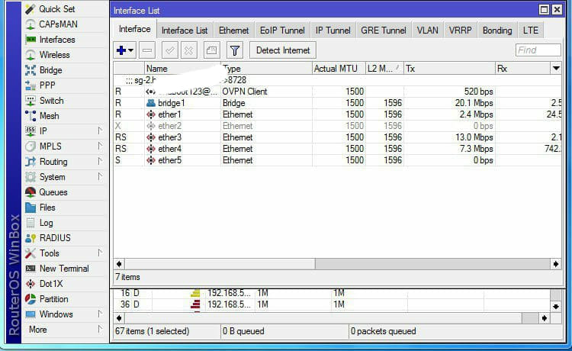Click the Comment toolbar button

[211, 50]
